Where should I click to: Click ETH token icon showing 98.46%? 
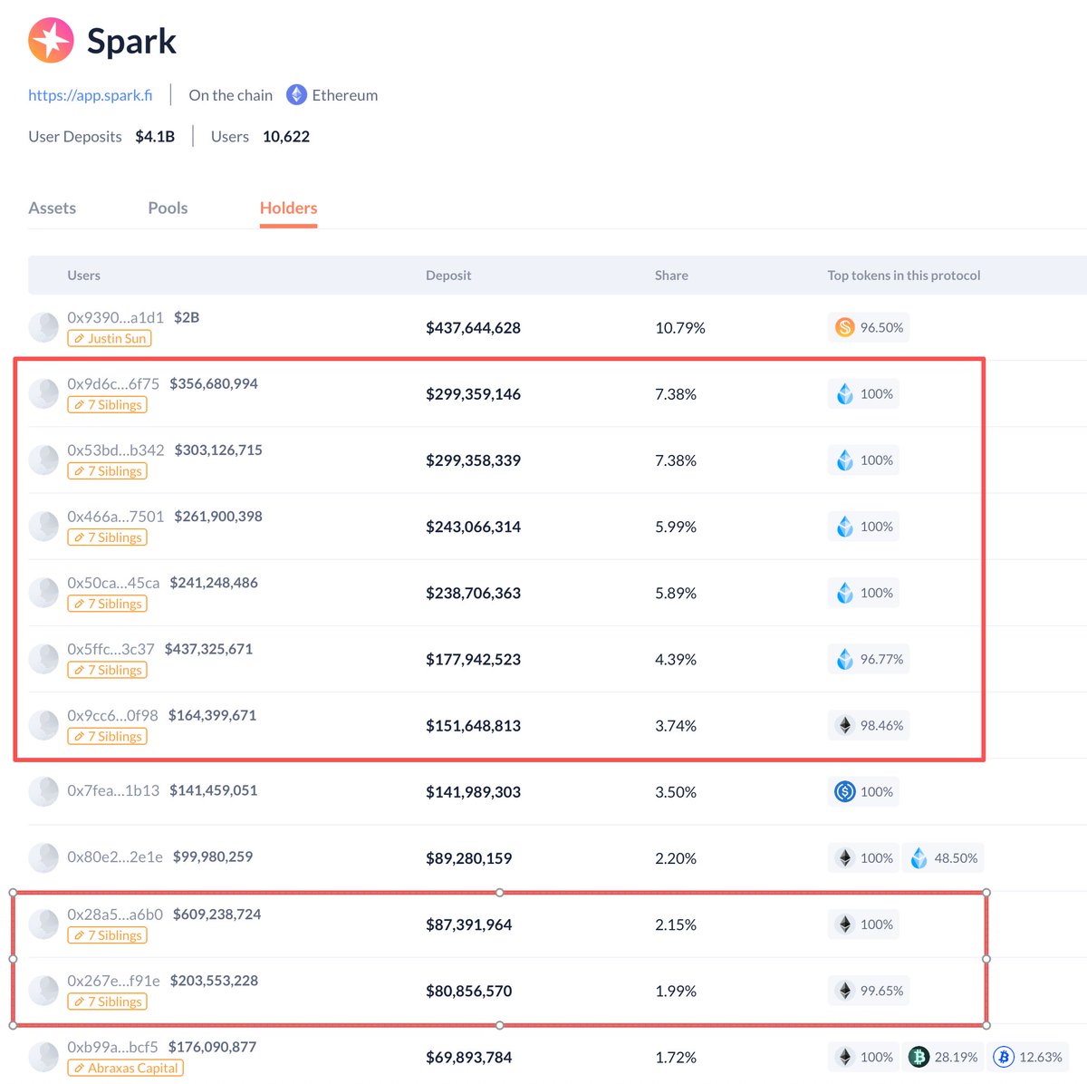844,724
